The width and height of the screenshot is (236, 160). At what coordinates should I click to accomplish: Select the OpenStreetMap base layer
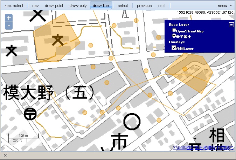tap(174, 31)
